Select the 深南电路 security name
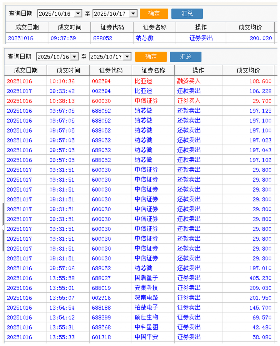This screenshot has height=346, width=280. (x=146, y=298)
